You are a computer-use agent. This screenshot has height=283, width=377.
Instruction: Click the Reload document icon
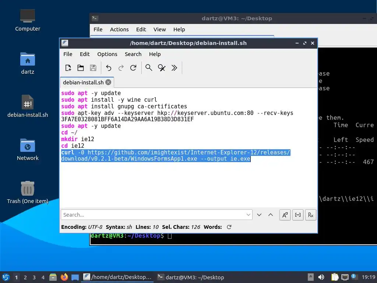tap(133, 68)
